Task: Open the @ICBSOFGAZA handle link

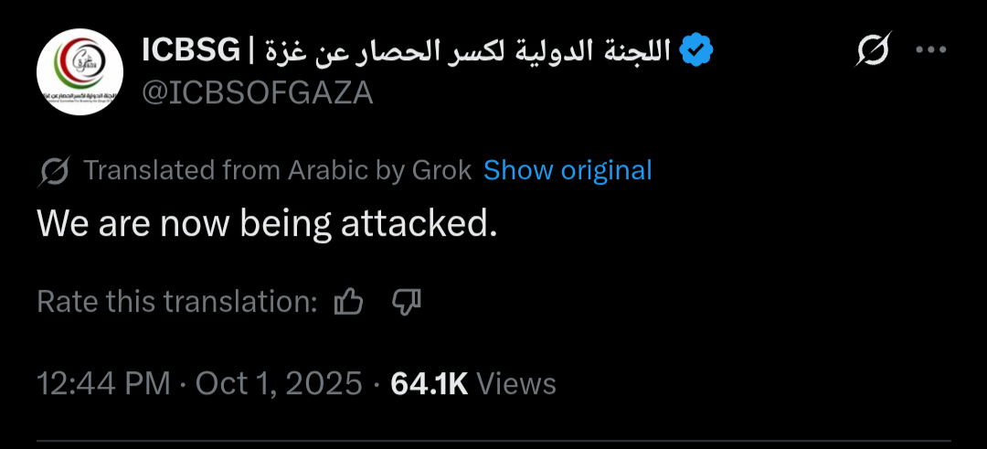Action: (258, 93)
